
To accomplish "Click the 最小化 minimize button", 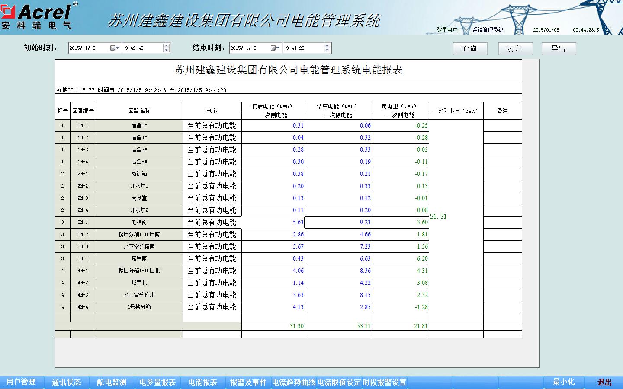I will [x=564, y=382].
